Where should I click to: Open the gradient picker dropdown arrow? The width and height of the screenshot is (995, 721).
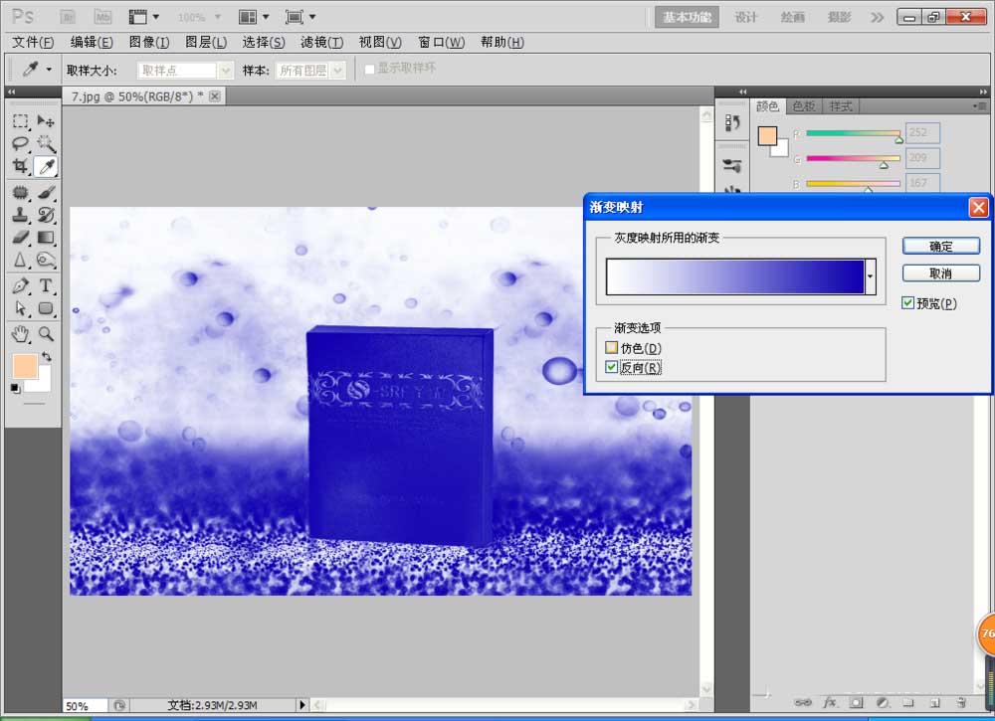click(x=871, y=276)
